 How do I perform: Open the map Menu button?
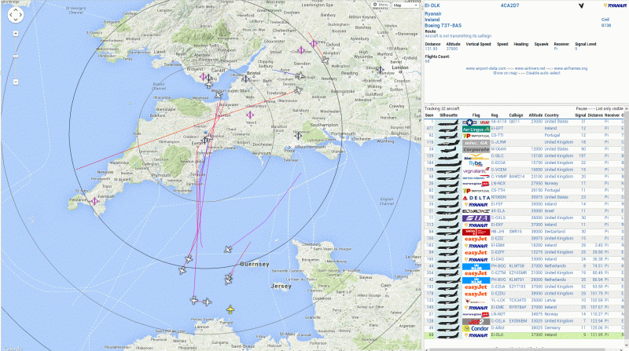[380, 5]
